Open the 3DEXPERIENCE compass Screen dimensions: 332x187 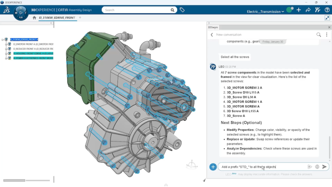(21, 13)
